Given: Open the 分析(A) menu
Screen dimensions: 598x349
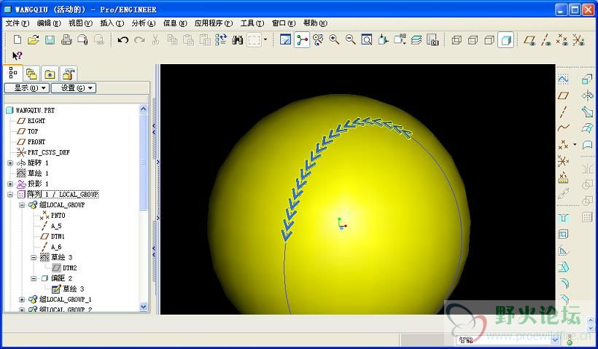Looking at the screenshot, I should click(x=144, y=23).
